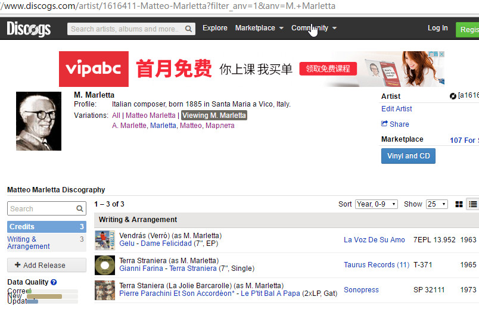Click the year 1973 cell

click(x=468, y=290)
